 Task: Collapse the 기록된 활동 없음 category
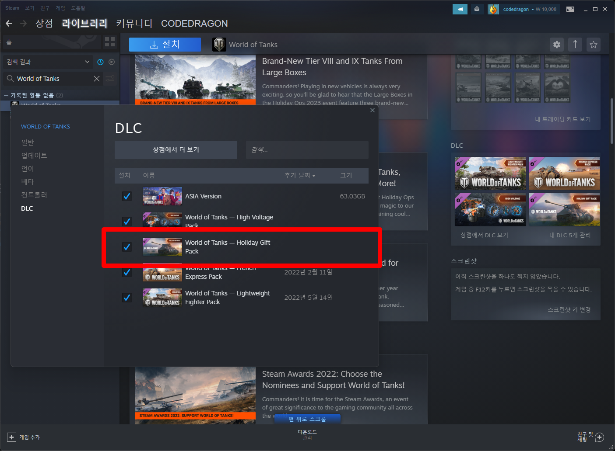6,95
